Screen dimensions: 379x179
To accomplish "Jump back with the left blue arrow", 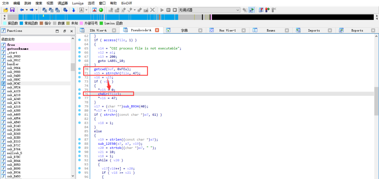I will tap(22, 10).
